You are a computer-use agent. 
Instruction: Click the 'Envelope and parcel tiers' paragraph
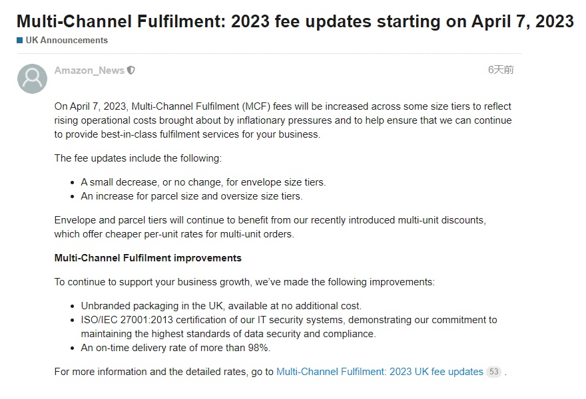pyautogui.click(x=270, y=227)
